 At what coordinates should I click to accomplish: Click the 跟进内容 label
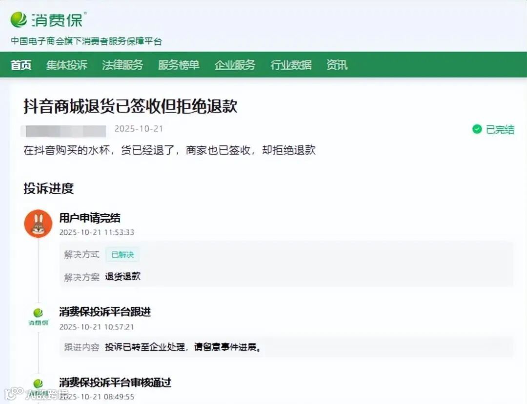81,347
